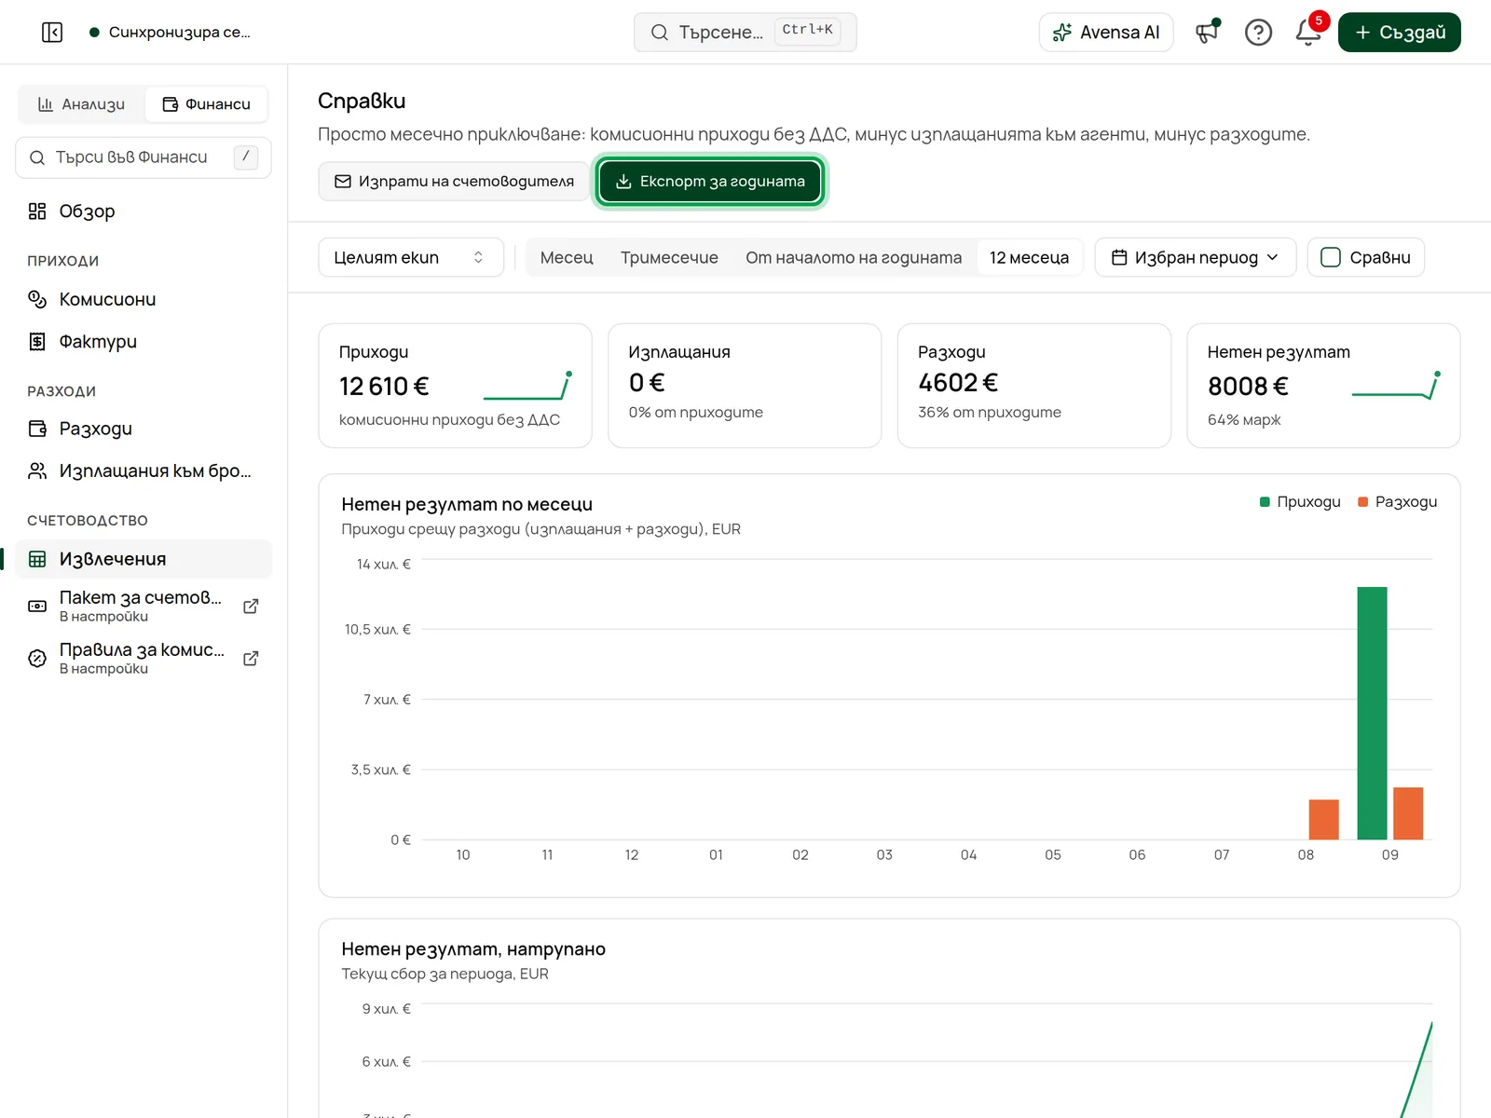Image resolution: width=1491 pixels, height=1118 pixels.
Task: Open the announcements megaphone icon
Action: pos(1208,33)
